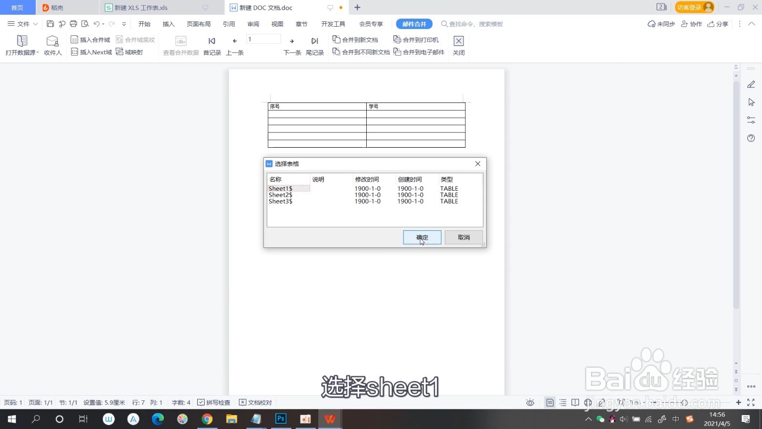762x429 pixels.
Task: Collapse the ribbon with the chevron
Action: pos(752,24)
